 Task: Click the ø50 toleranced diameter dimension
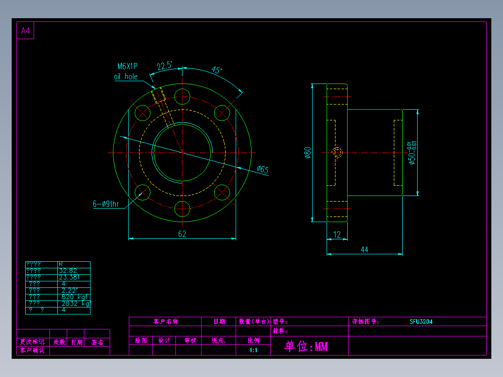click(x=412, y=153)
